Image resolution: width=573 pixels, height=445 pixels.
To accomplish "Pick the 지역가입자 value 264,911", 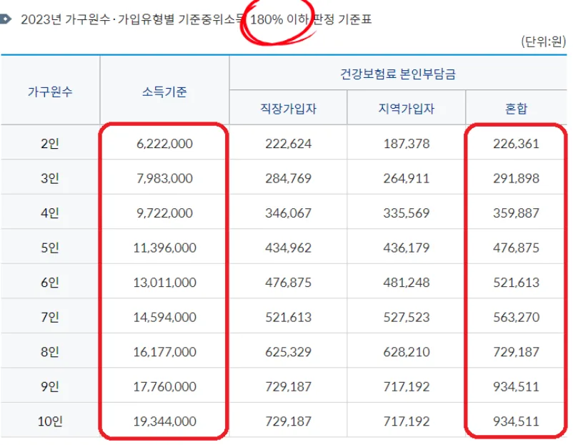I will tap(407, 178).
